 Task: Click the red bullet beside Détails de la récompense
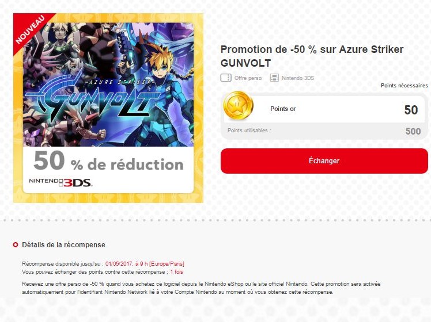pos(16,244)
